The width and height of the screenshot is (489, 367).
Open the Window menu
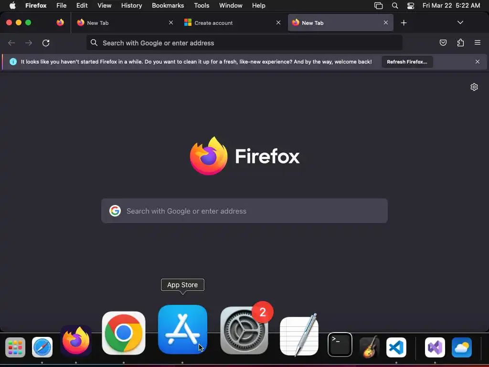point(231,6)
